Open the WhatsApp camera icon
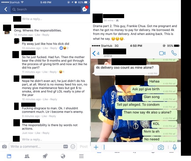Screen dimensions: 191x161 161,147
